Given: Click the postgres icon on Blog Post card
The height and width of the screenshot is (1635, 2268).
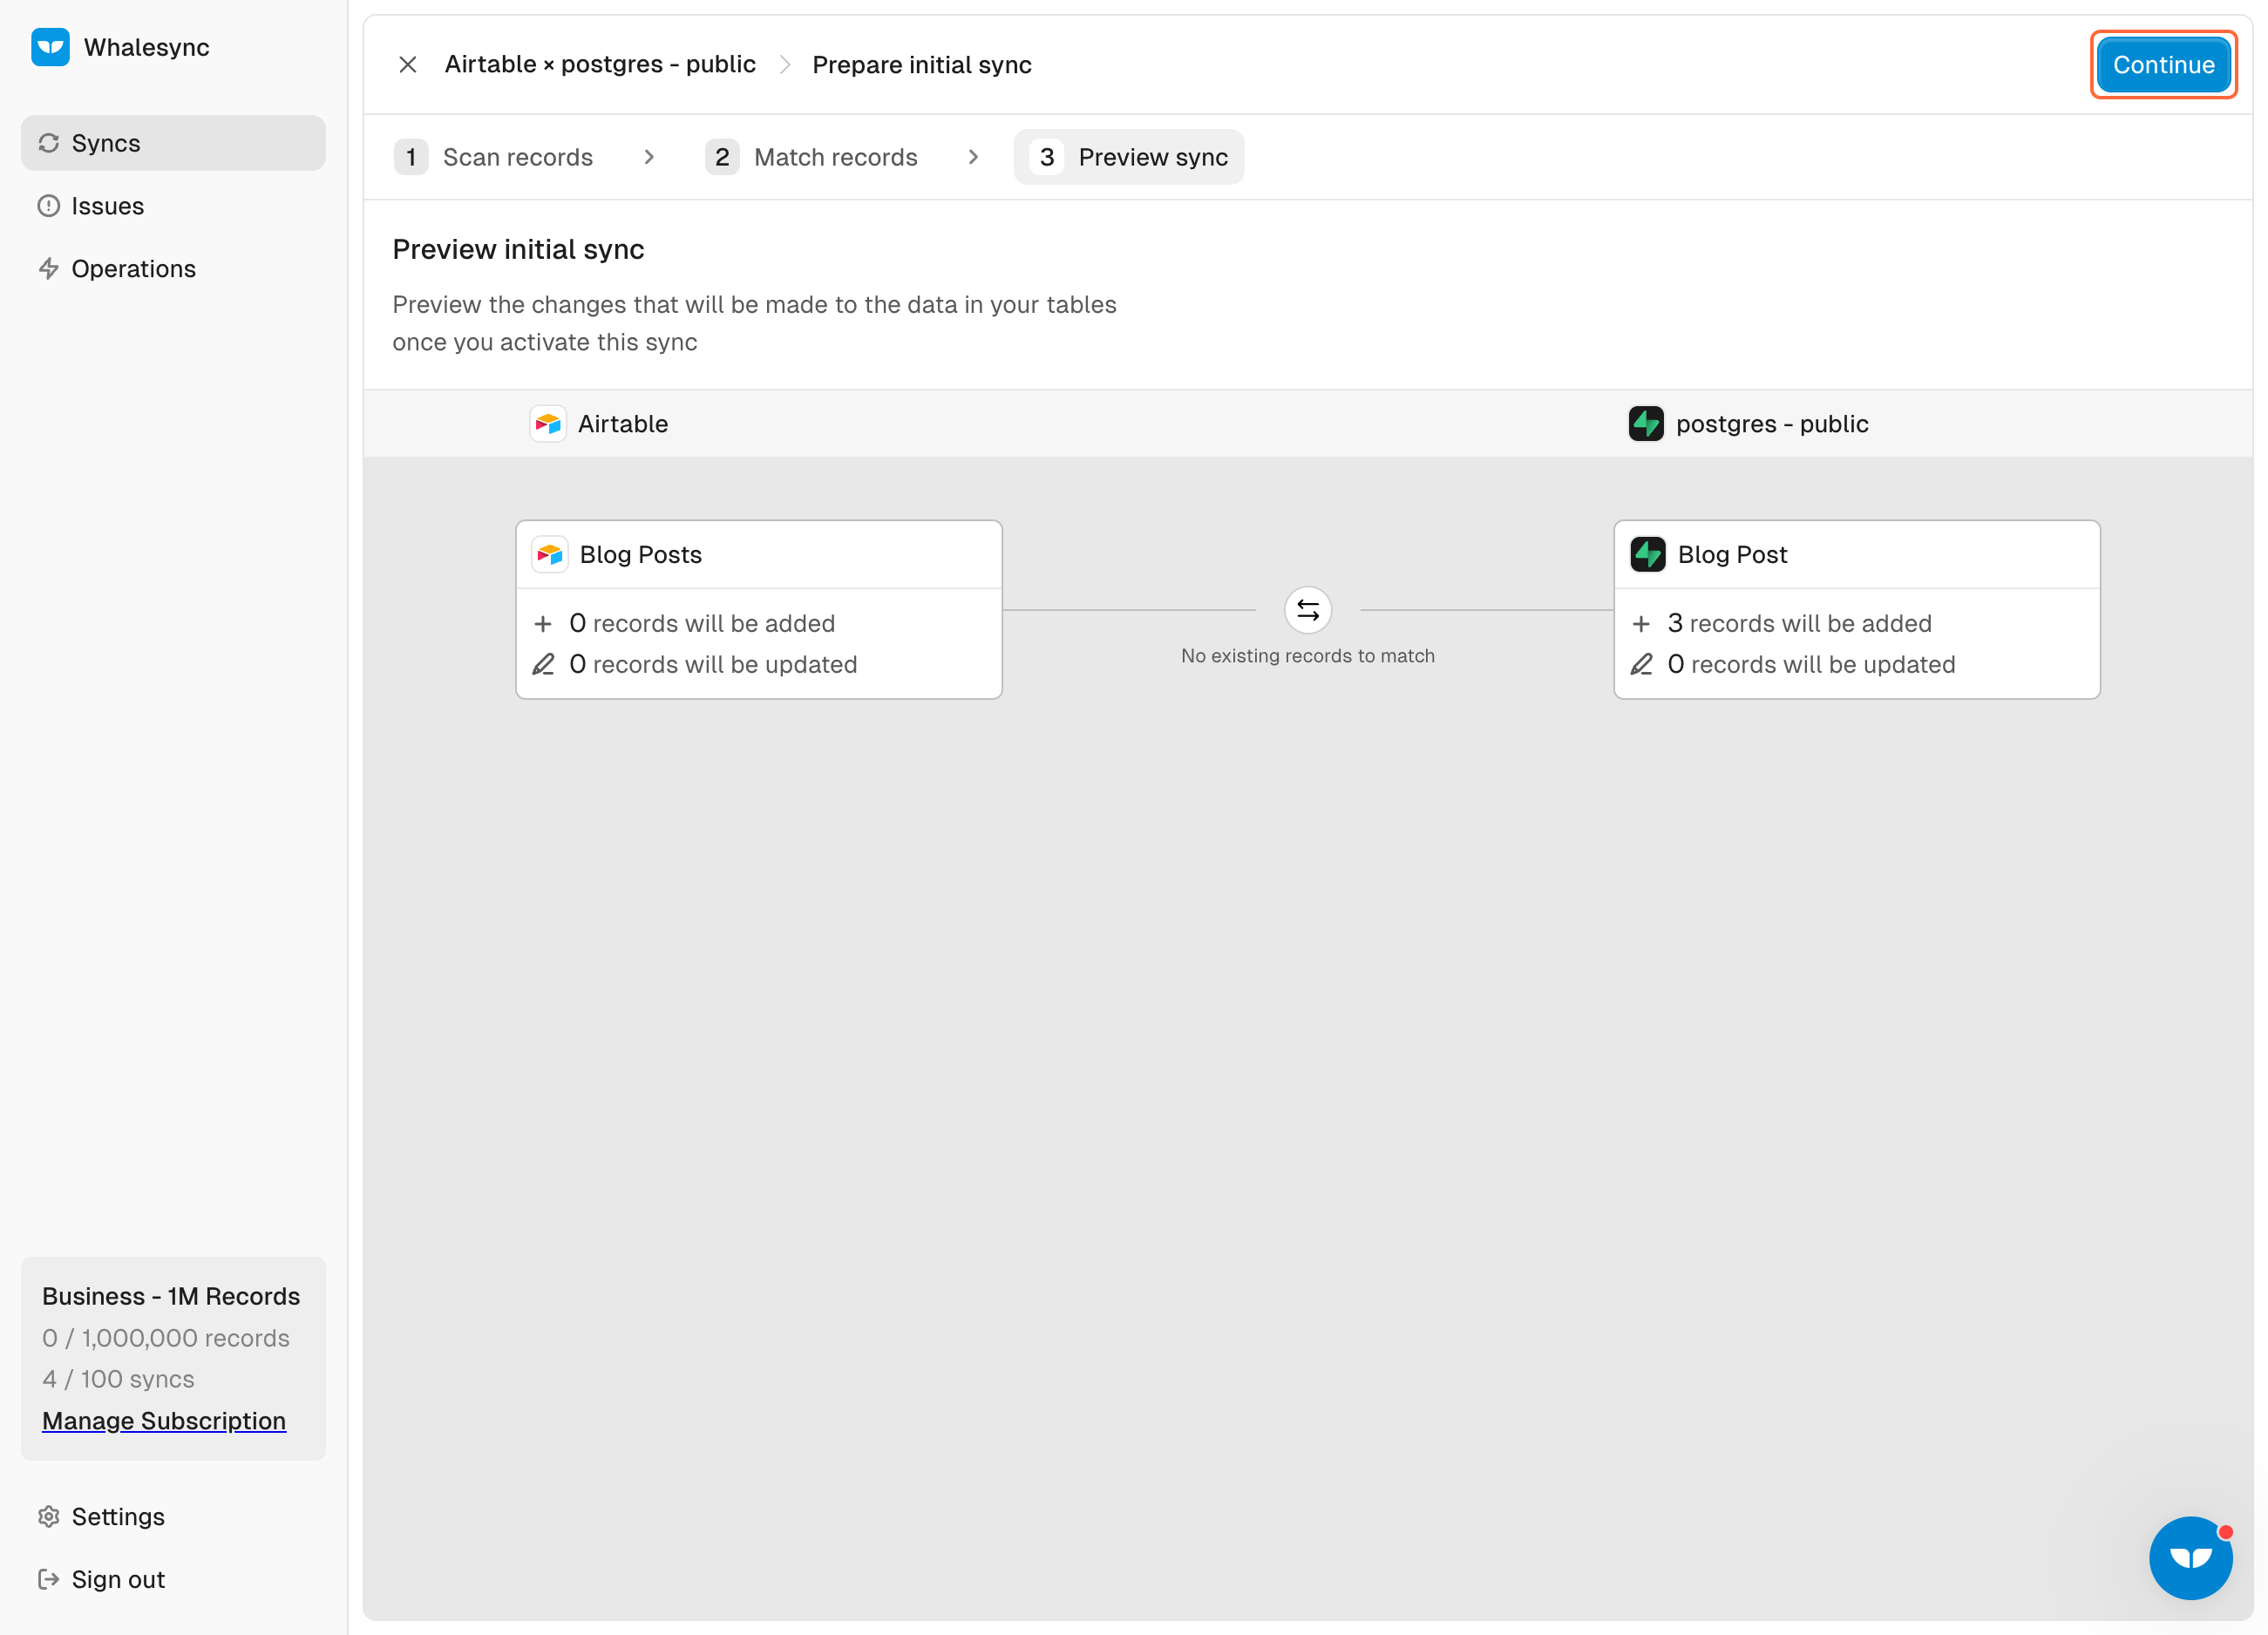Looking at the screenshot, I should [x=1648, y=555].
